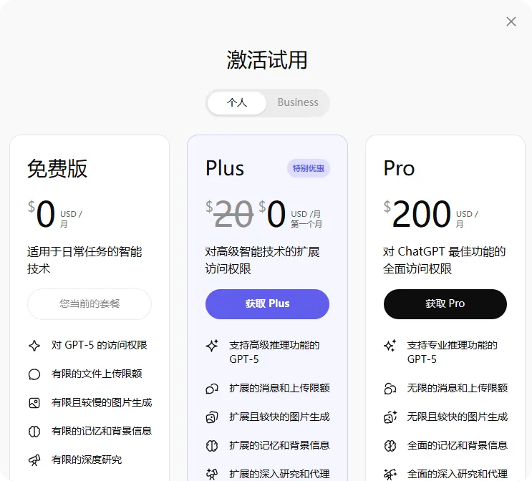Screen dimensions: 532x481
Task: Click the brain icon beside 有限的记忆和背景信息
Action: click(x=34, y=432)
